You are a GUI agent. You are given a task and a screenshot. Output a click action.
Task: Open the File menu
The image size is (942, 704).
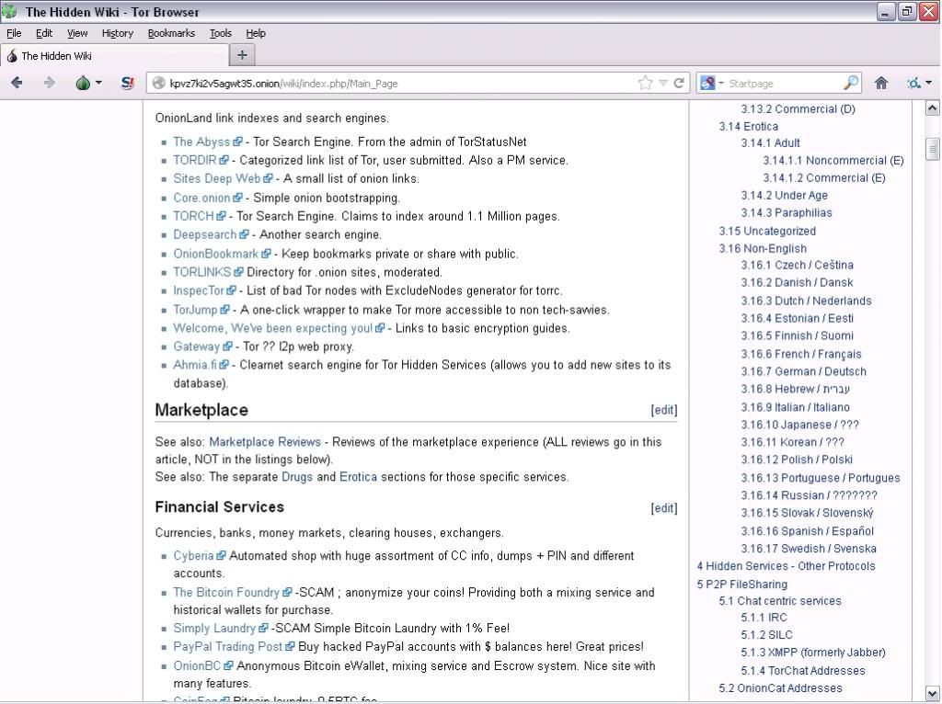pos(14,33)
